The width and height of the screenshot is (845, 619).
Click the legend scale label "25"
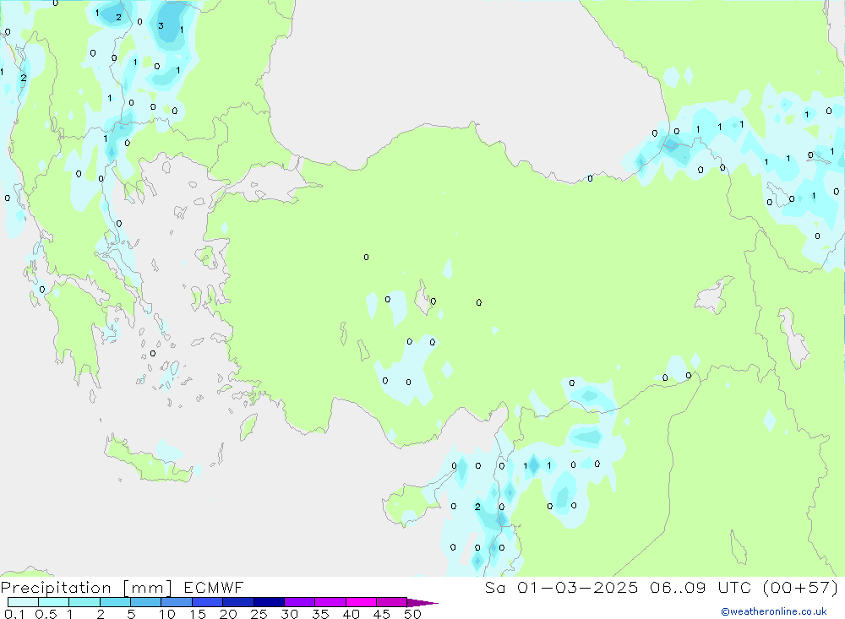tap(259, 614)
